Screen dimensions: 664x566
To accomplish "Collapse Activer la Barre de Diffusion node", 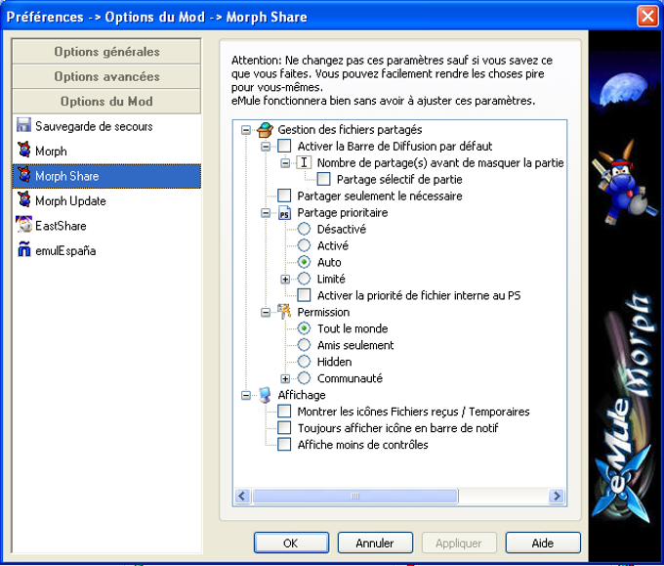I will pos(266,147).
